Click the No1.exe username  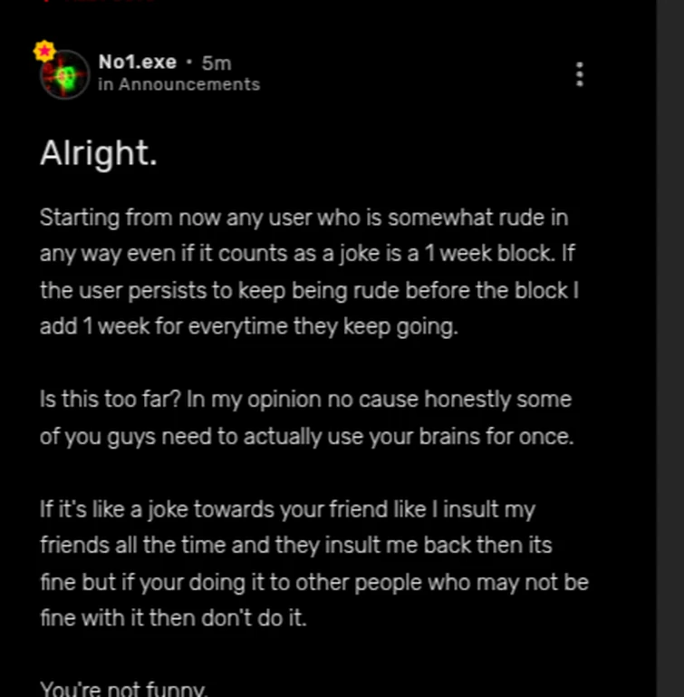(137, 63)
